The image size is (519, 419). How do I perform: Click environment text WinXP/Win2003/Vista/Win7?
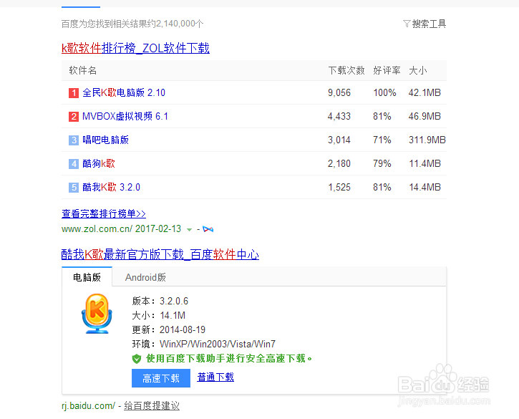click(x=218, y=344)
